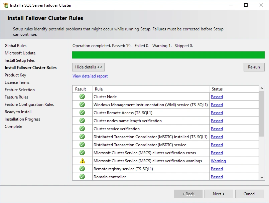Screen dimensions: 269x203
Task: Click rule text 'Cluster service verification'
Action: [x=117, y=129]
